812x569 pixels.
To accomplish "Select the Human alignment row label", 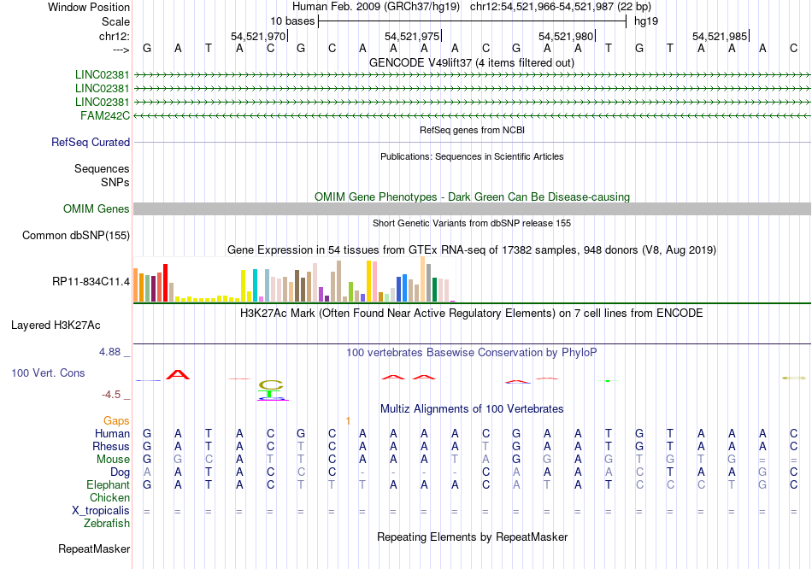I will pyautogui.click(x=112, y=433).
